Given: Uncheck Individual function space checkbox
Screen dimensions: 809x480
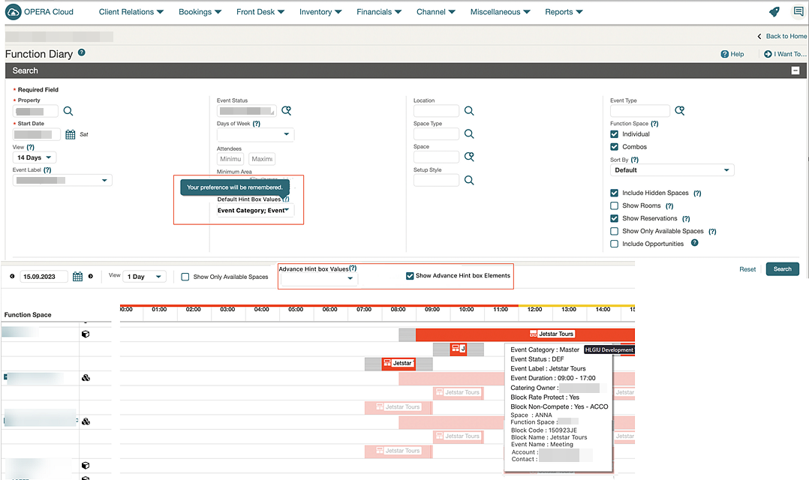Looking at the screenshot, I should (x=614, y=134).
